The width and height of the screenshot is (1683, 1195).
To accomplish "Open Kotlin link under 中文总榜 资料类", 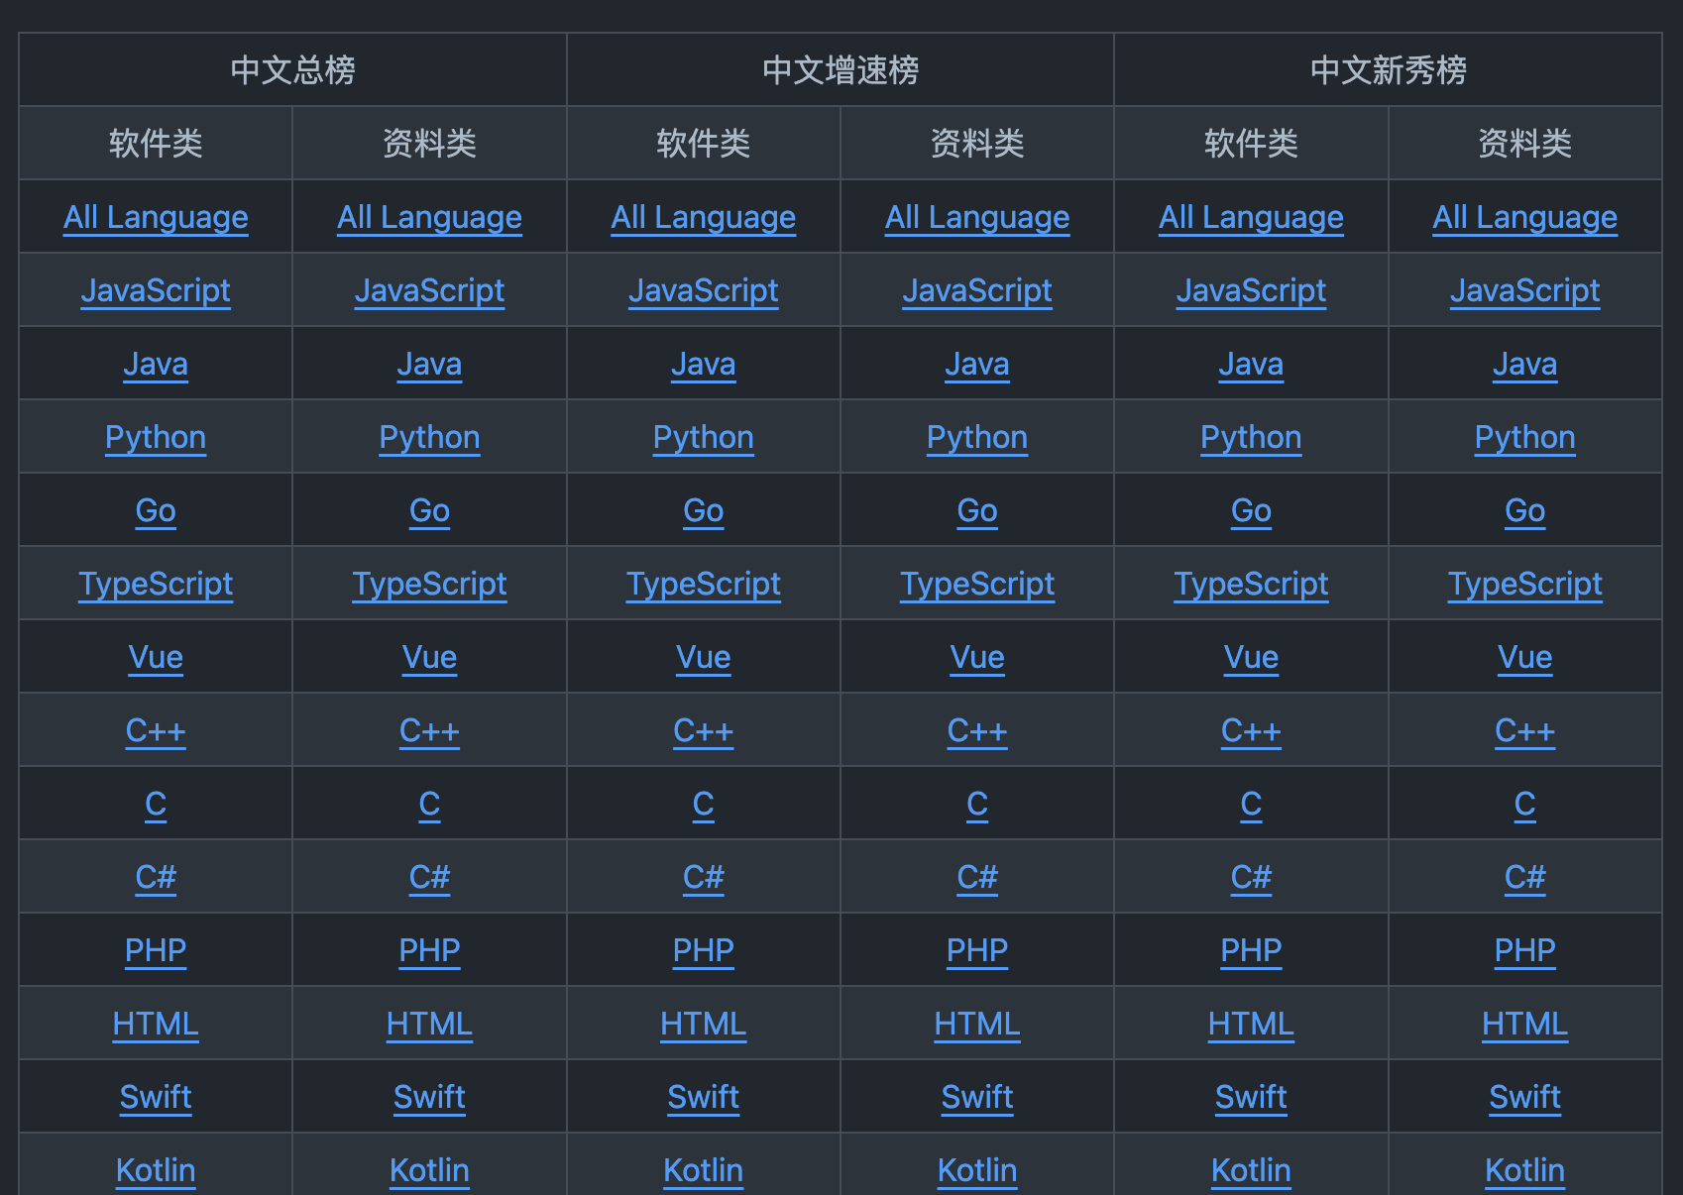I will [429, 1170].
